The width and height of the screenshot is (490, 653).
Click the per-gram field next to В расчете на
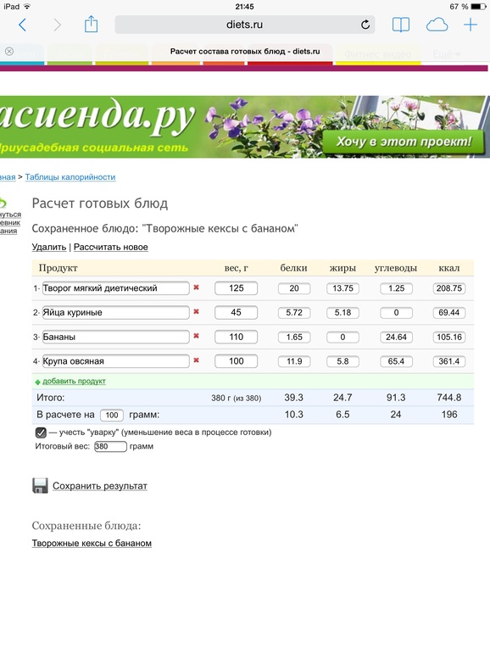[x=112, y=415]
